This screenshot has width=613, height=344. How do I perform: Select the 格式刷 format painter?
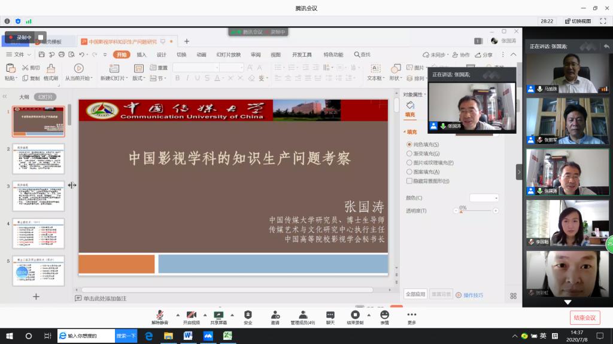[51, 72]
